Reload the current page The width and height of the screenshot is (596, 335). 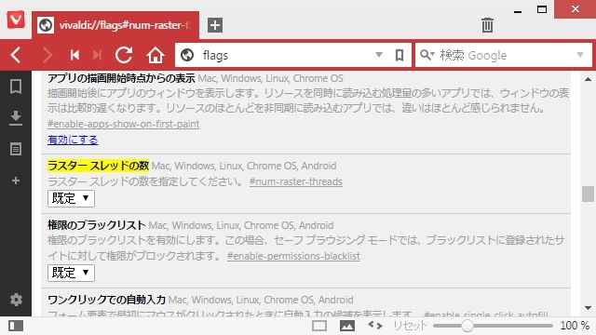(x=124, y=56)
